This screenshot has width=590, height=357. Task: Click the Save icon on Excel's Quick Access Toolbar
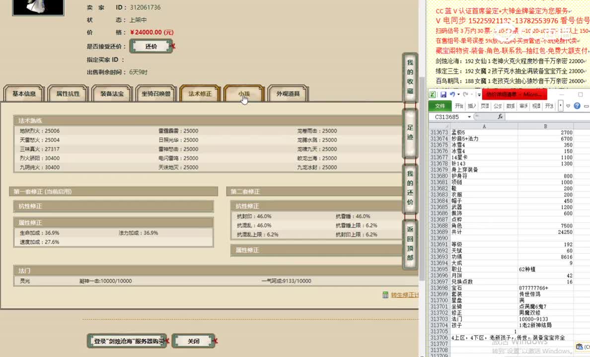pyautogui.click(x=443, y=94)
